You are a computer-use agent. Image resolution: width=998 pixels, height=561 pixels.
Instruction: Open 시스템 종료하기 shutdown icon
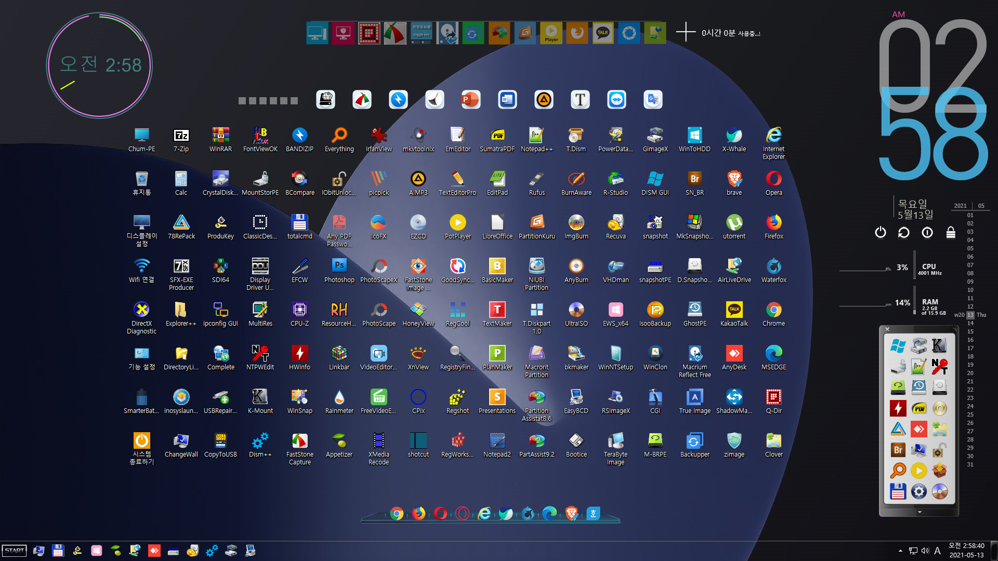click(x=141, y=448)
